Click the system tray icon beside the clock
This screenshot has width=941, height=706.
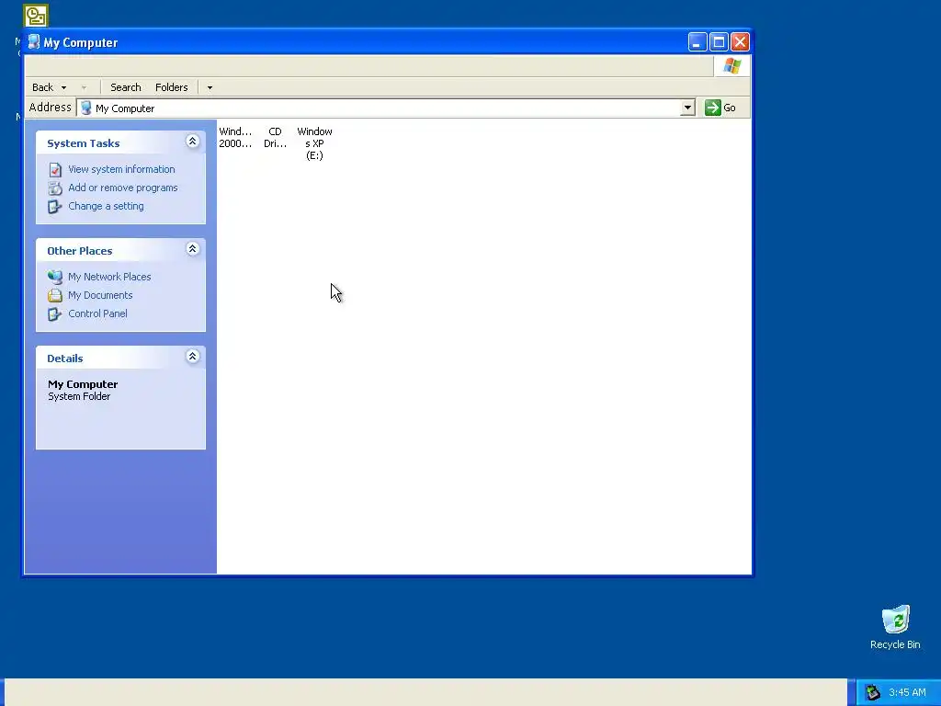872,693
